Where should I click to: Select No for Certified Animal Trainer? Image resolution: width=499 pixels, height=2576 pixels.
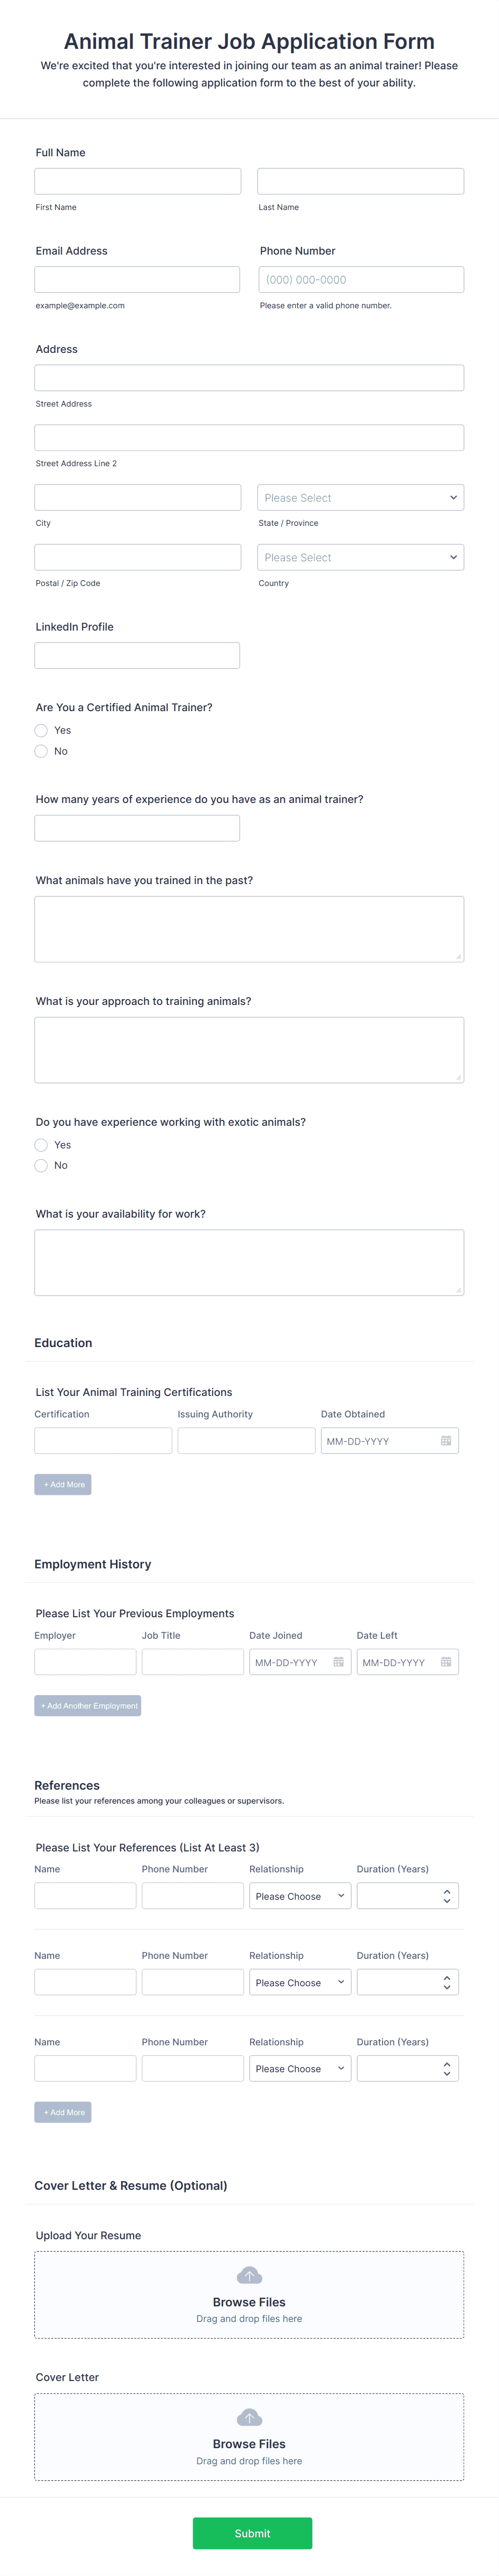click(x=41, y=751)
